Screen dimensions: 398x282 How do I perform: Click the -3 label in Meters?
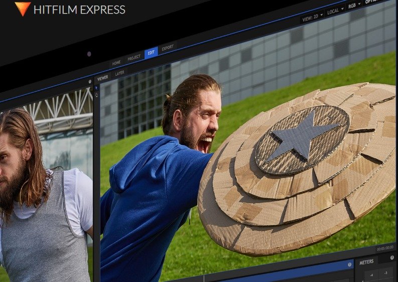click(x=386, y=273)
